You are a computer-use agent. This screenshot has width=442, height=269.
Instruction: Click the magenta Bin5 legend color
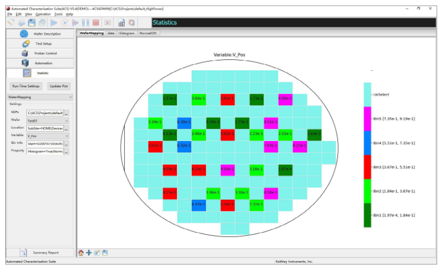[367, 118]
